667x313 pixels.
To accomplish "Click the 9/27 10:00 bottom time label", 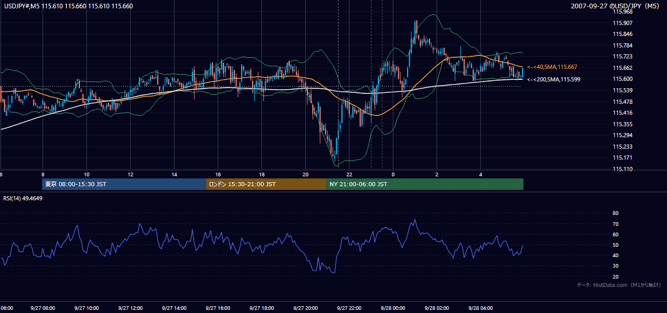I will [86, 308].
